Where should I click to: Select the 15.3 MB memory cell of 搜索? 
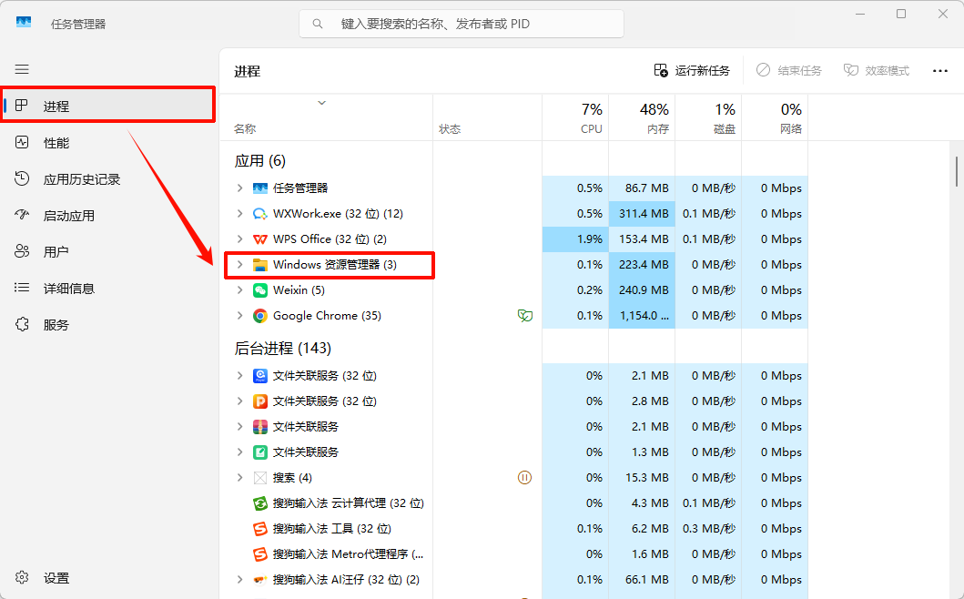[642, 478]
